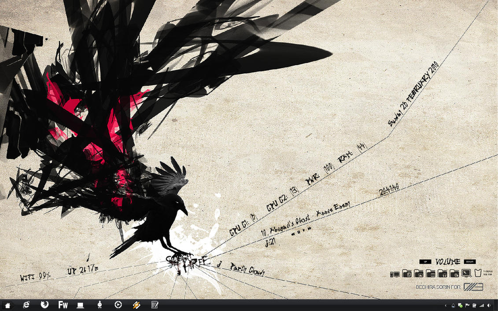This screenshot has height=311, width=498.
Task: Open Windows Media Player taskbar icon
Action: click(x=118, y=305)
